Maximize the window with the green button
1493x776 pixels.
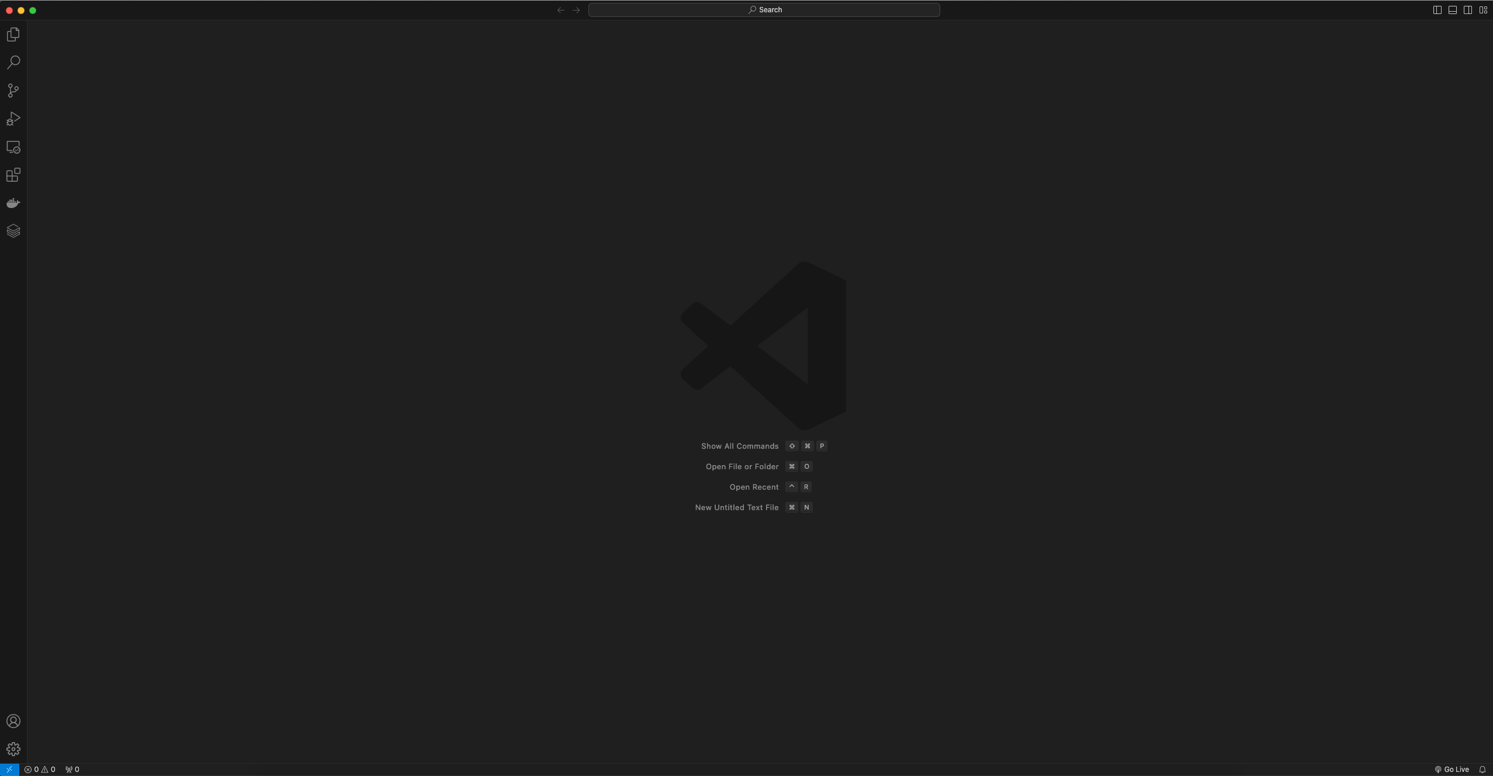pyautogui.click(x=33, y=11)
